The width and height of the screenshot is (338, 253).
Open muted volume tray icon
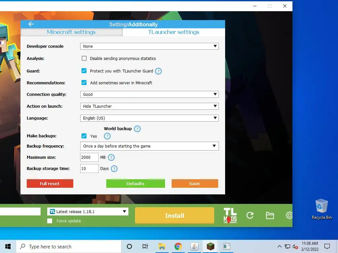[295, 246]
